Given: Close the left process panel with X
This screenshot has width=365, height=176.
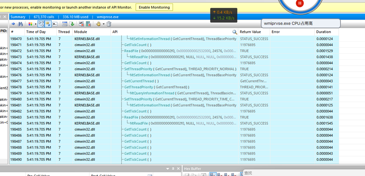Looking at the screenshot, I should tap(5, 17).
